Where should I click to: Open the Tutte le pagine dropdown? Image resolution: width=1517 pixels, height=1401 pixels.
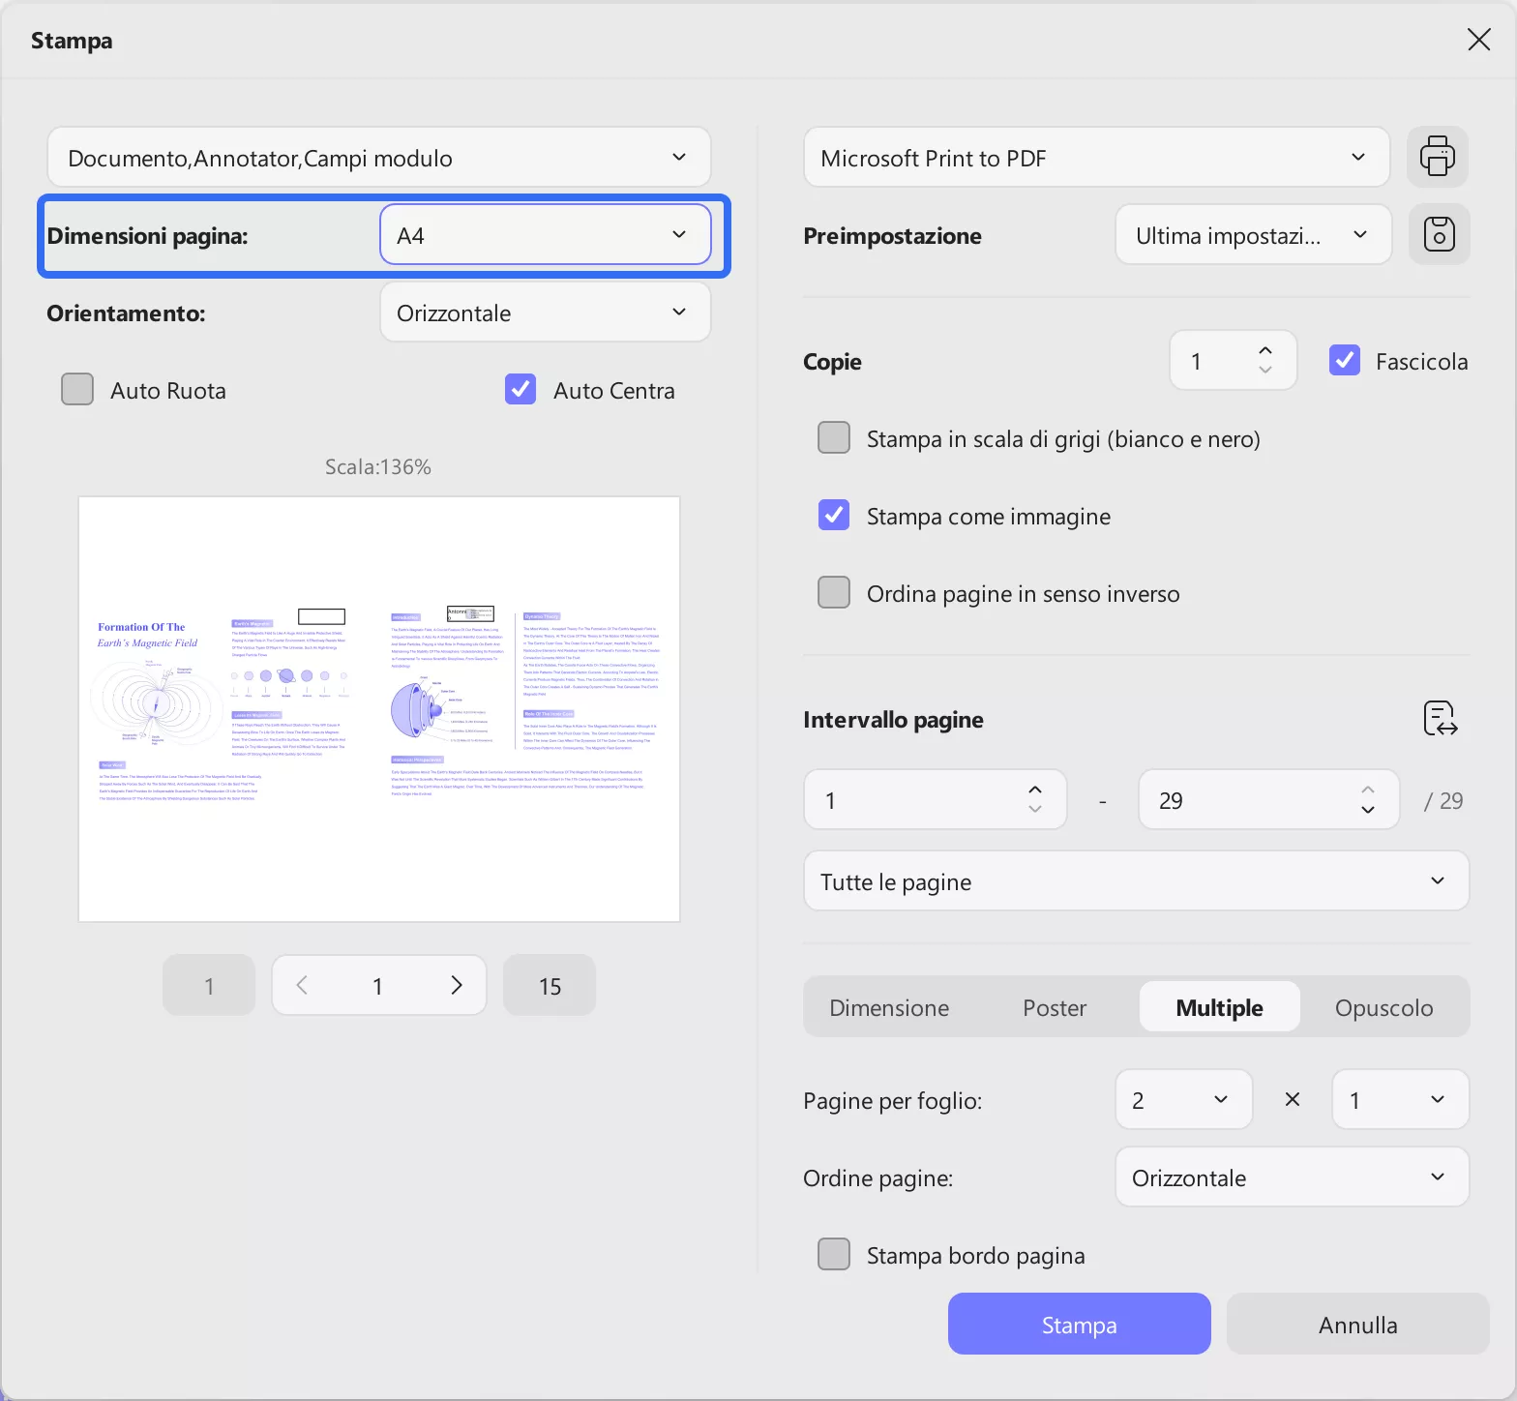(x=1136, y=881)
